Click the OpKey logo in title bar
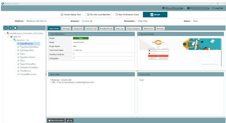226x123 pixels. pyautogui.click(x=3, y=4)
